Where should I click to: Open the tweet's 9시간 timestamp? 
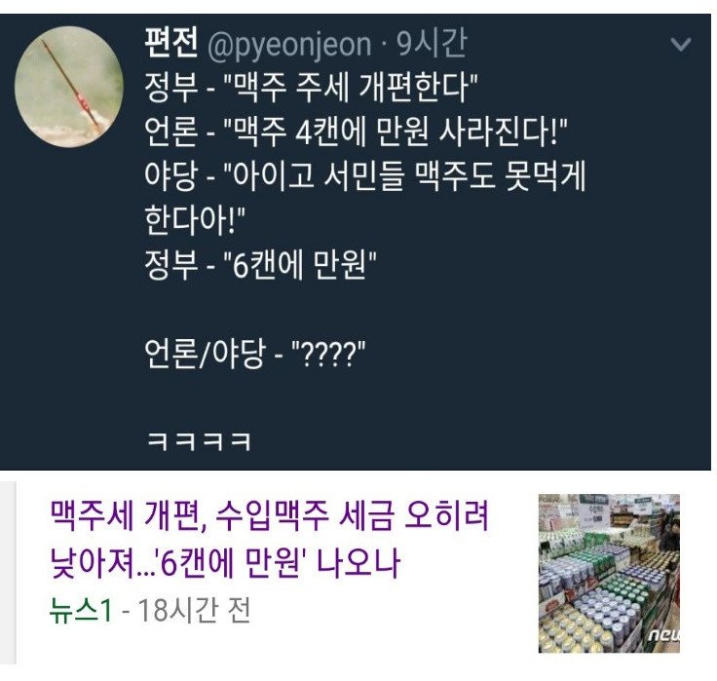pyautogui.click(x=431, y=44)
